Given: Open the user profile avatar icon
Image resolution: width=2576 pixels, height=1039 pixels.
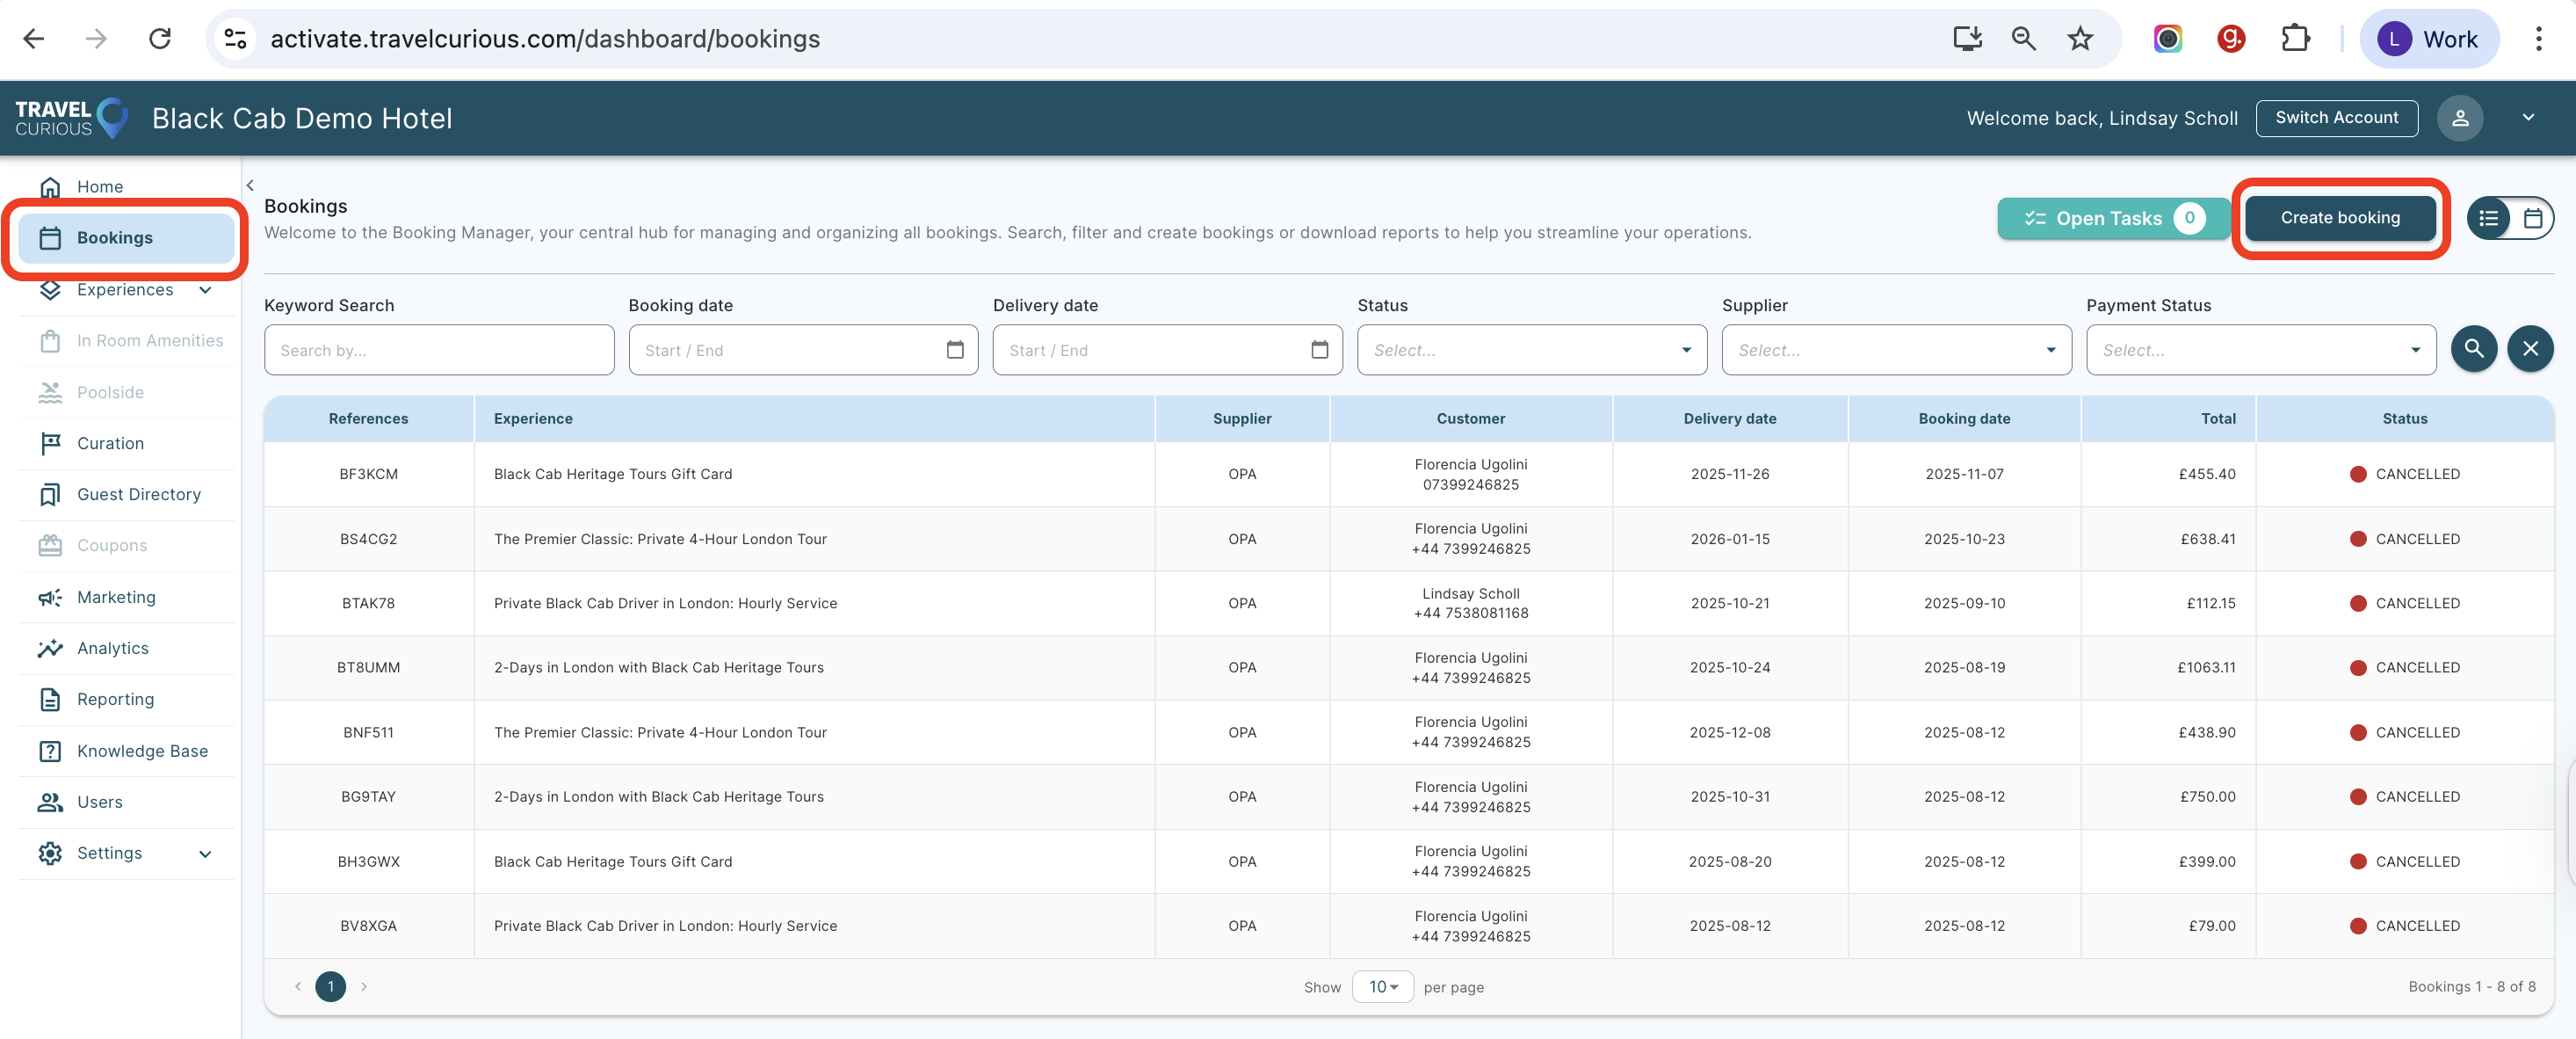Looking at the screenshot, I should click(2459, 118).
